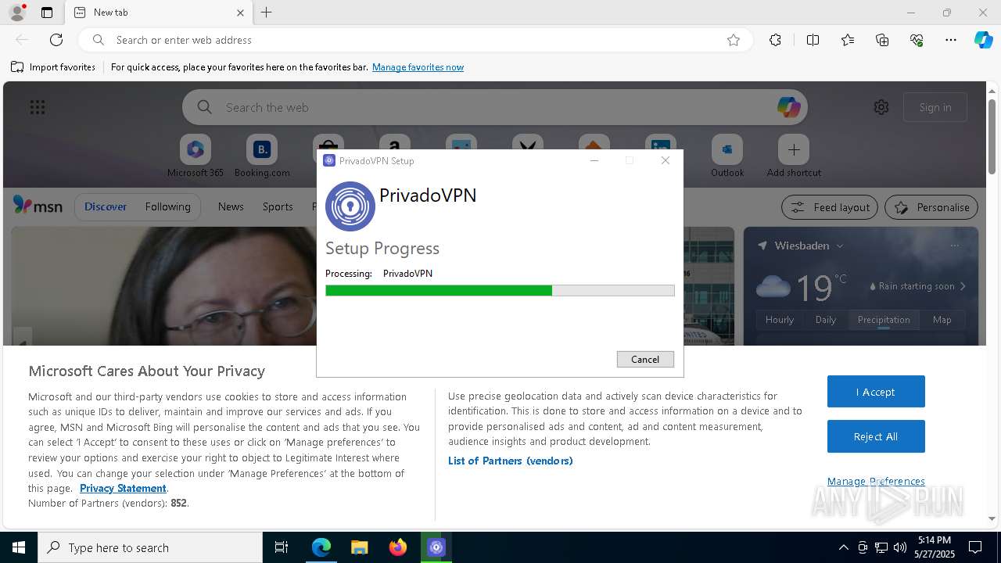Screen dimensions: 1001x563
Task: Open Edge profile icon
Action: (17, 13)
